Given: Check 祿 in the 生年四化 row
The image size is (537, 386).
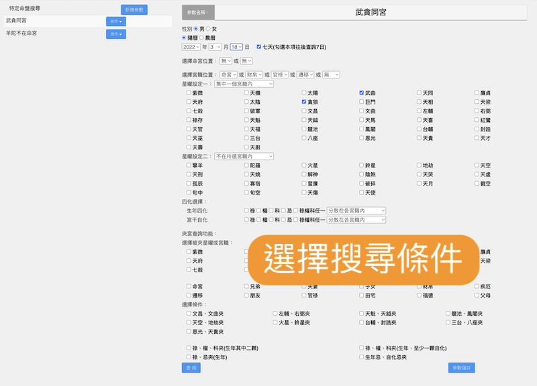Looking at the screenshot, I should coord(246,210).
